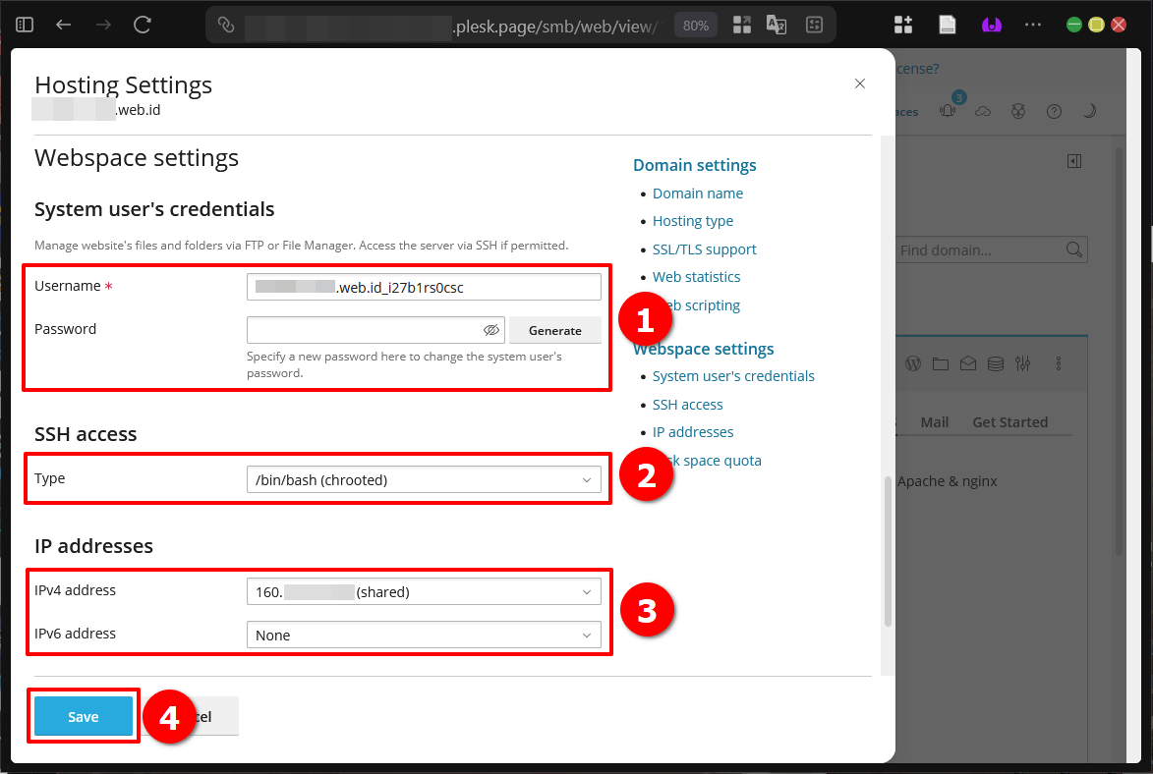This screenshot has height=774, width=1153.
Task: Open the IPv4 address dropdown
Action: point(425,591)
